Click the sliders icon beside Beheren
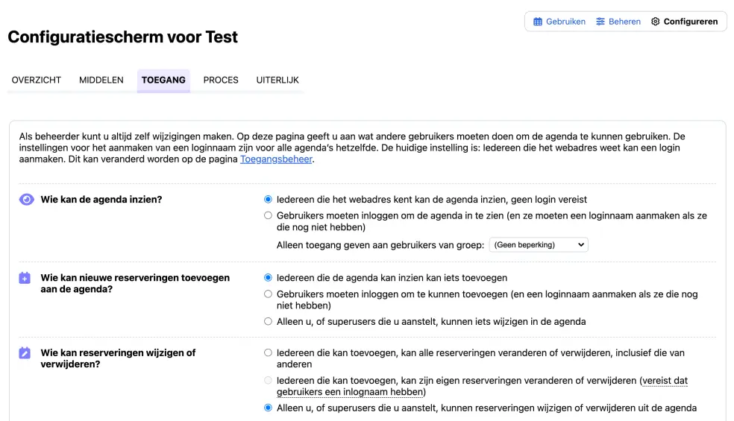 coord(600,22)
